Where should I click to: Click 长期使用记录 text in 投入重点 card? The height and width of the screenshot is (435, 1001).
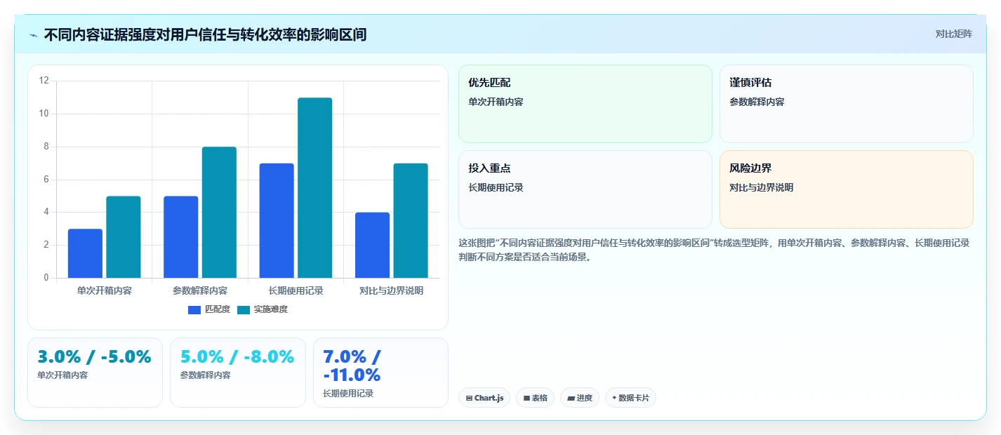(496, 187)
